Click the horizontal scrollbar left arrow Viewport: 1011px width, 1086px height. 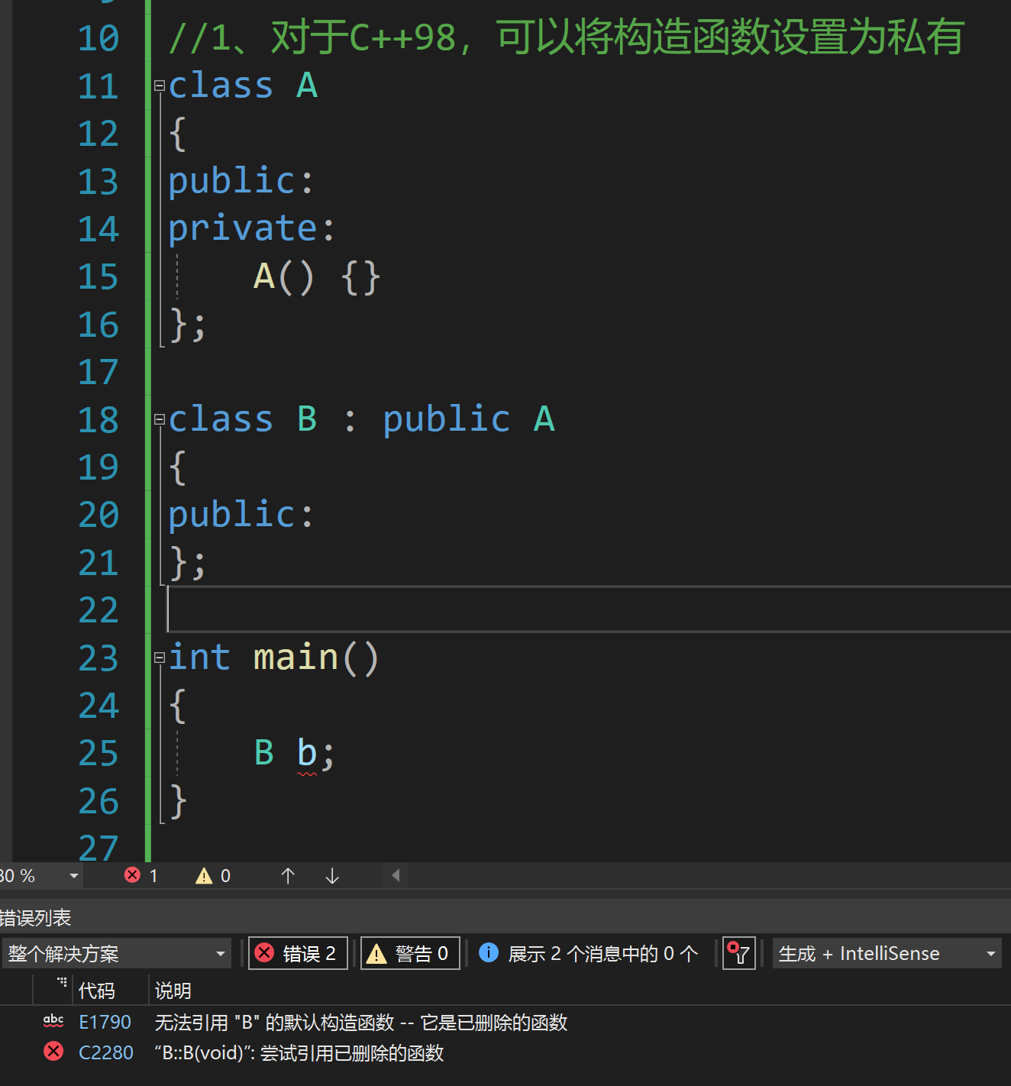click(x=396, y=875)
